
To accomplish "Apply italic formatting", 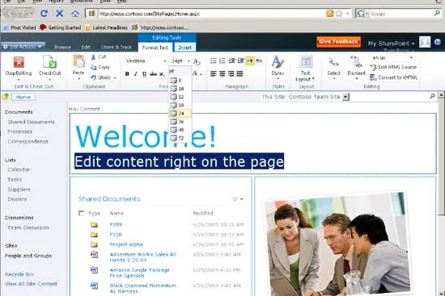I will (136, 74).
